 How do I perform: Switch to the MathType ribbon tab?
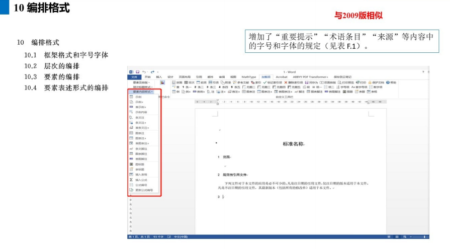pos(248,77)
